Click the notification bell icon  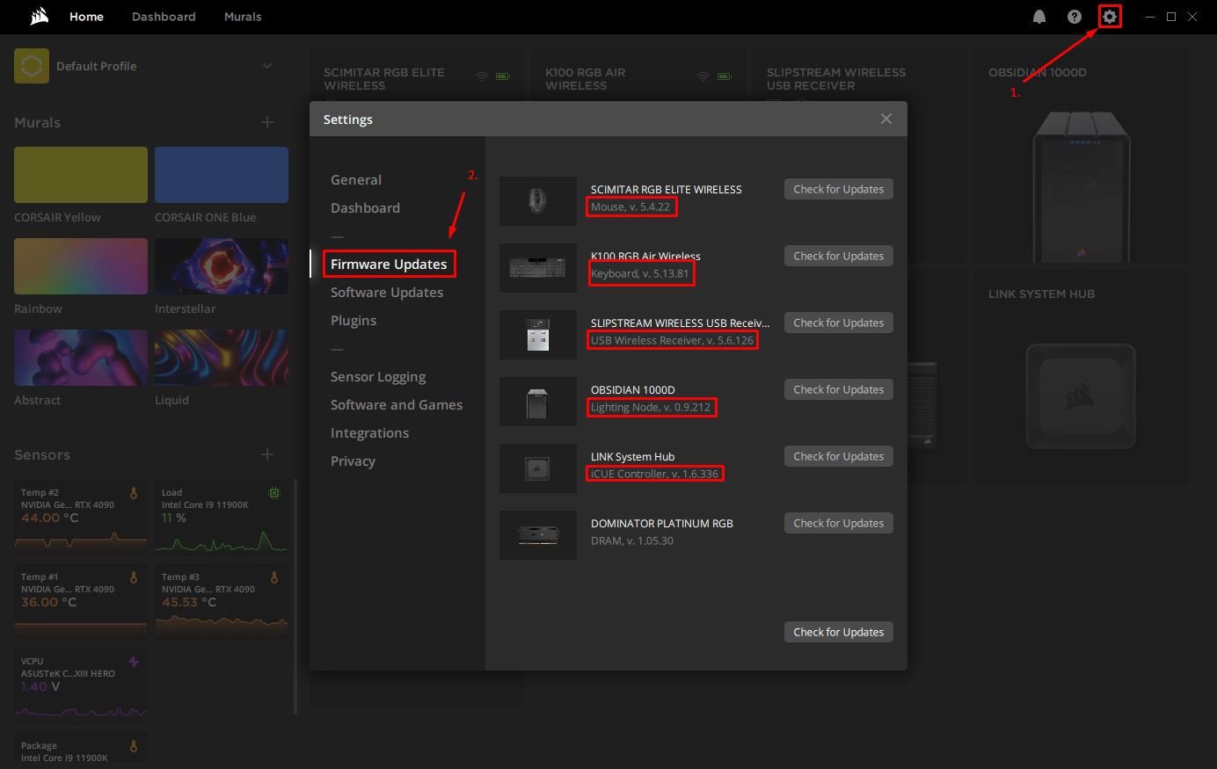[1039, 16]
